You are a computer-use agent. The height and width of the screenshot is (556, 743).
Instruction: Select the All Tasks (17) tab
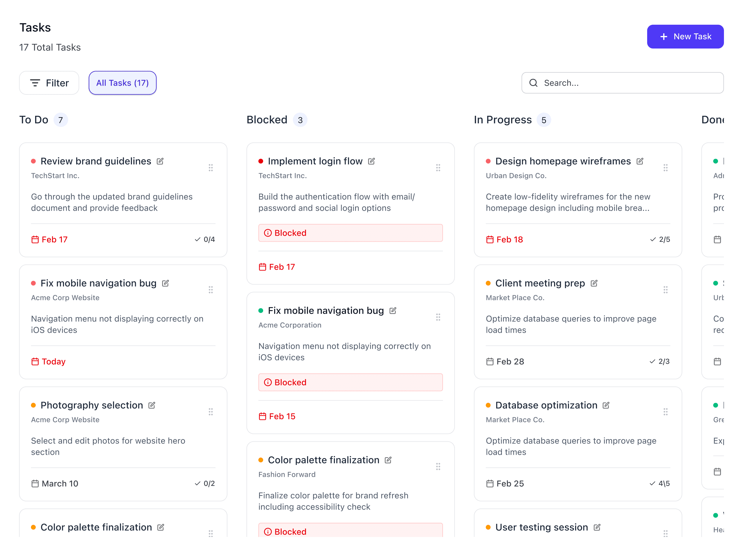point(122,83)
